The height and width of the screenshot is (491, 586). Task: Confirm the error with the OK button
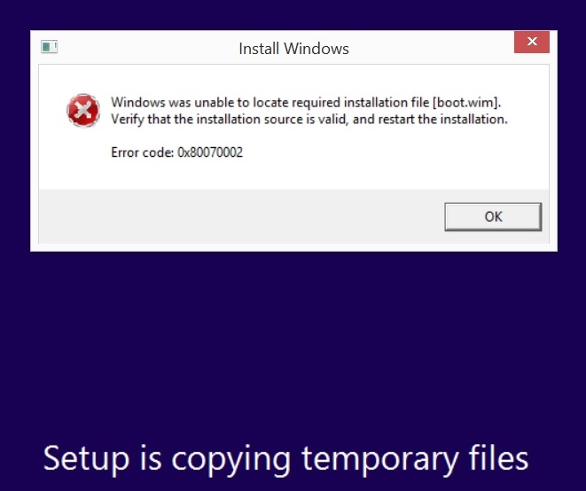(493, 217)
